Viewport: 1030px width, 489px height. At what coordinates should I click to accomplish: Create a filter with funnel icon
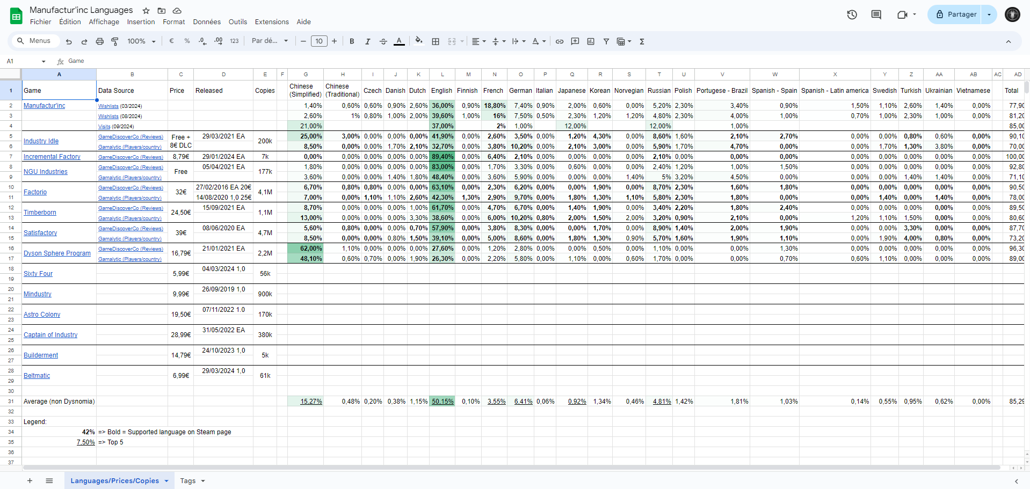606,41
